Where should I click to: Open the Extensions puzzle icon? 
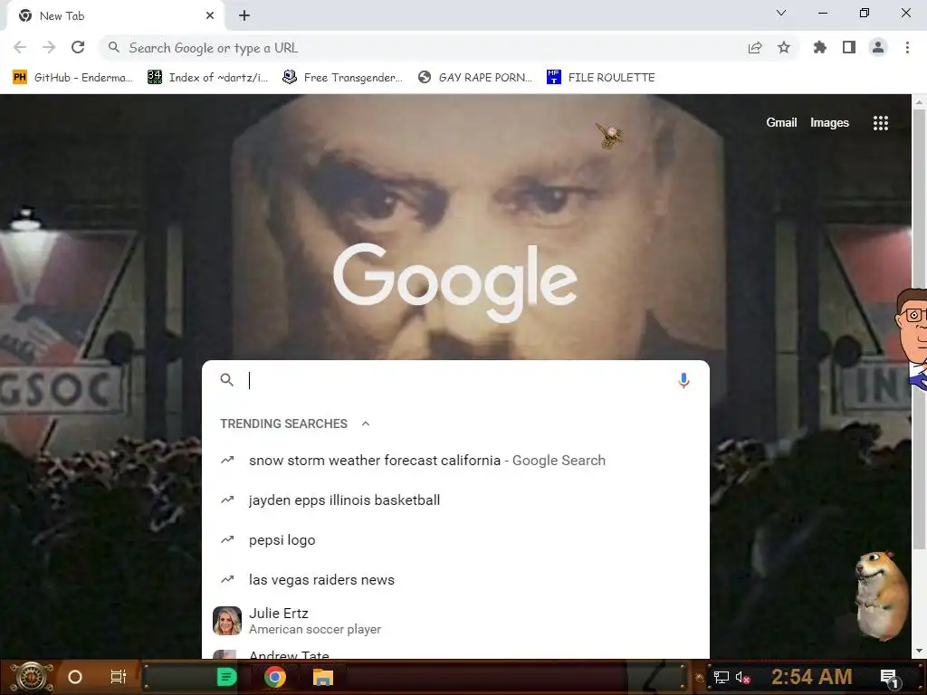coord(820,47)
